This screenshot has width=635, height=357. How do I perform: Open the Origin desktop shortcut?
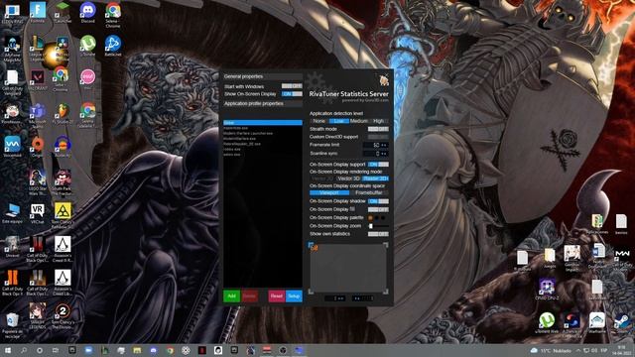(38, 147)
